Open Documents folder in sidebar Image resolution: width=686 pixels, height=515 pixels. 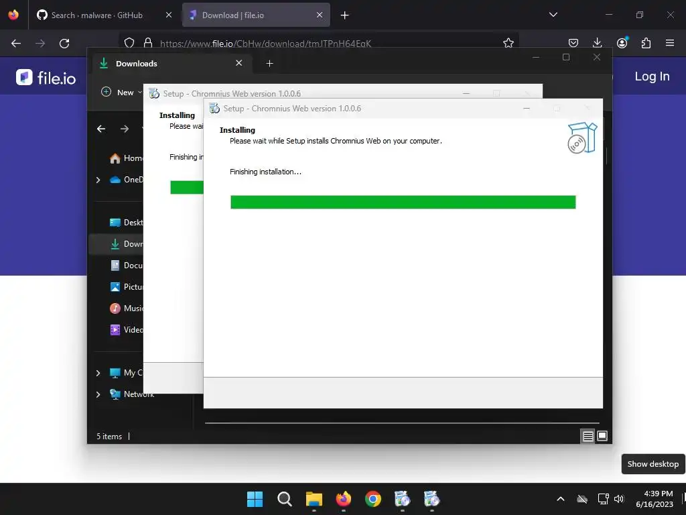(x=126, y=266)
